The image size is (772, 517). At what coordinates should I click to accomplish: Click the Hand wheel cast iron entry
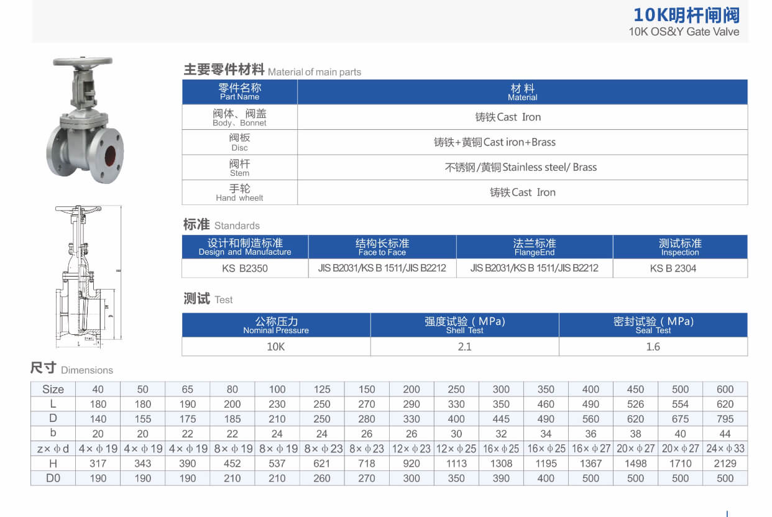[x=522, y=193]
